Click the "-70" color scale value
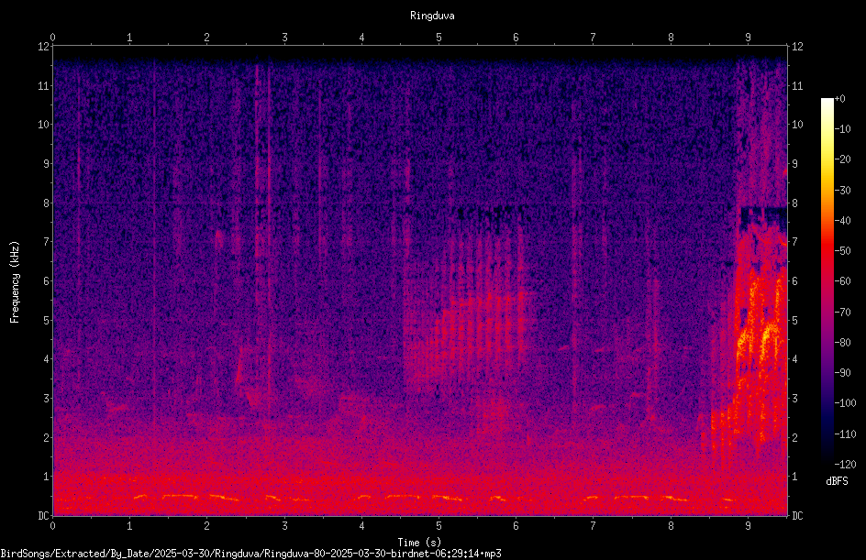 pos(843,313)
